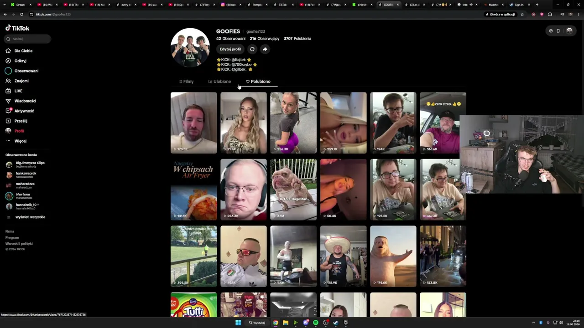Click the Prześlij upload icon
Viewport: 584px width, 328px height.
pos(8,121)
